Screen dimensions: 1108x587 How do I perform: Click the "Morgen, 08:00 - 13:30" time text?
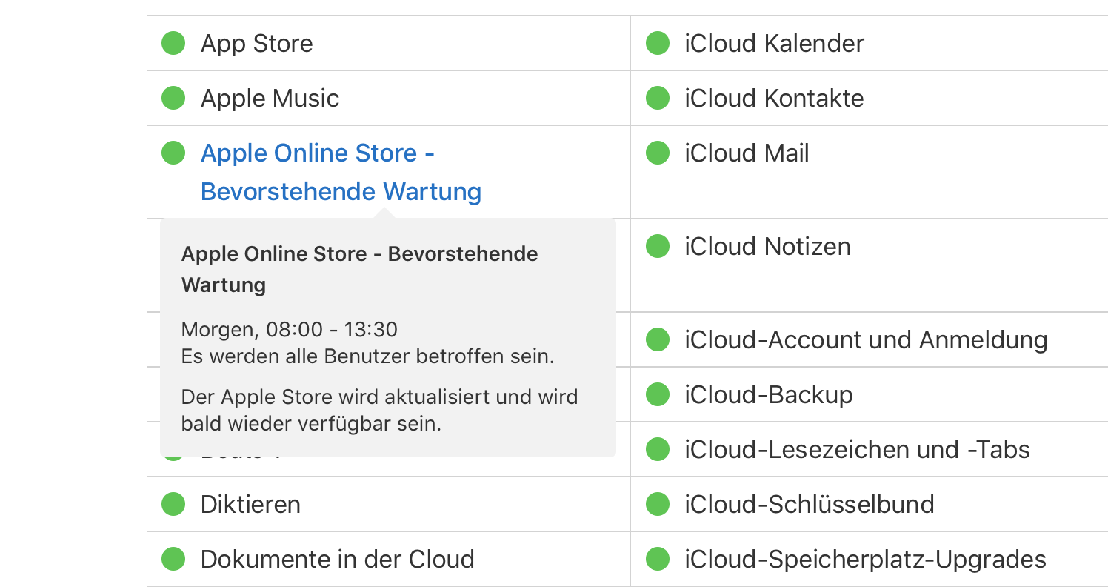(x=289, y=329)
